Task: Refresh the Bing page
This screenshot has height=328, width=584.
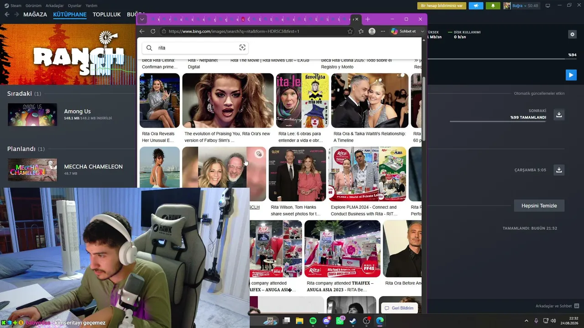Action: [x=153, y=31]
